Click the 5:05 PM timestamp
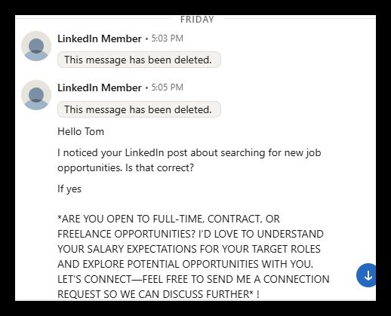The image size is (391, 316). (167, 87)
